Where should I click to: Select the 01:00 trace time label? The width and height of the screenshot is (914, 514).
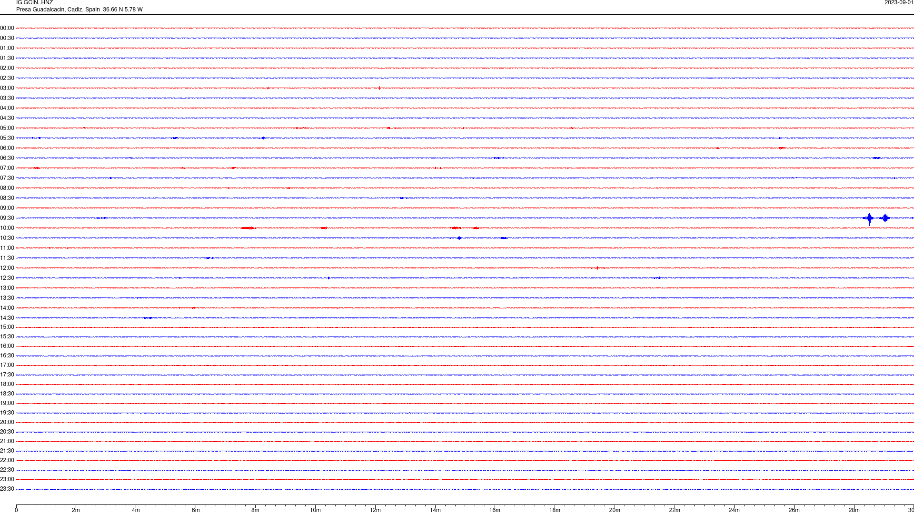coord(7,48)
